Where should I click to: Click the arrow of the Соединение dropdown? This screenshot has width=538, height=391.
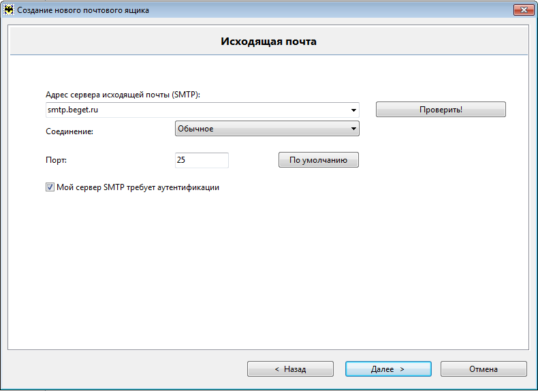[353, 129]
